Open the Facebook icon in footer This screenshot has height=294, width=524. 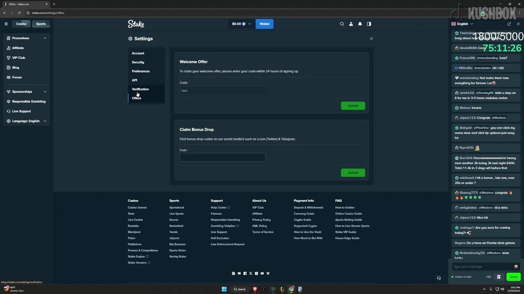pyautogui.click(x=245, y=274)
